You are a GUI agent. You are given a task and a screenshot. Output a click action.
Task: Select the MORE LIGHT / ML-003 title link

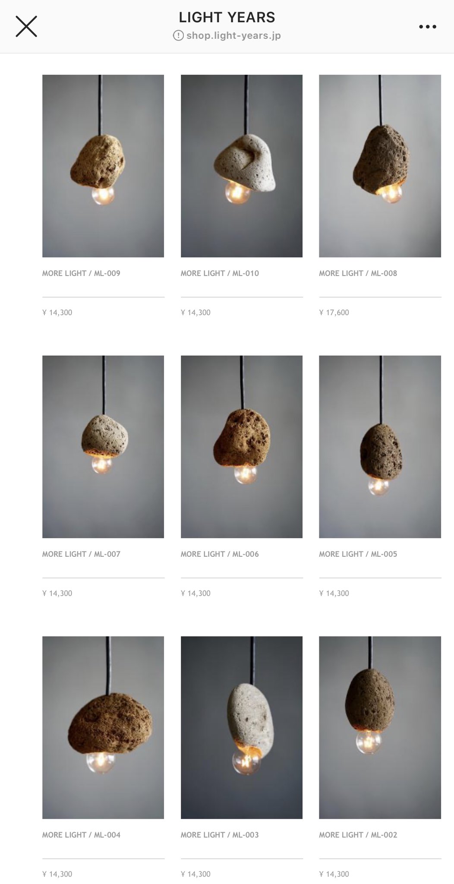pyautogui.click(x=220, y=835)
